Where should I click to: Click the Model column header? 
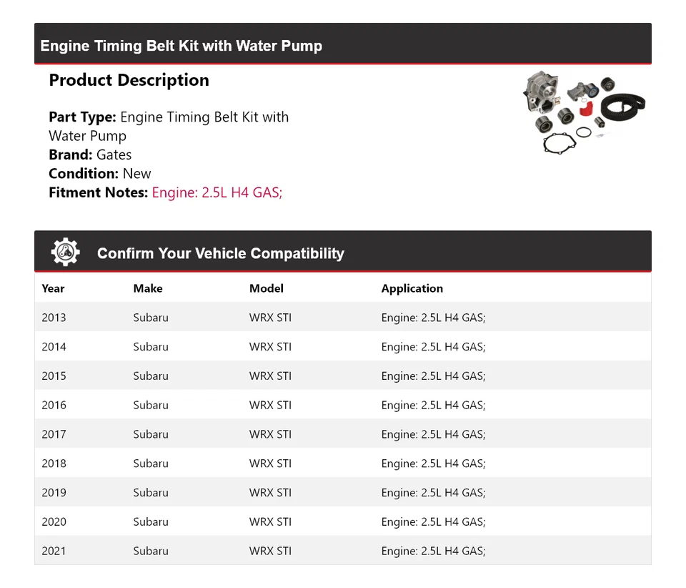coord(266,288)
